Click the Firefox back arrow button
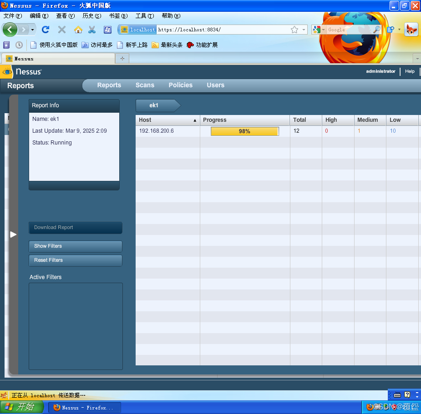421x414 pixels. 10,30
